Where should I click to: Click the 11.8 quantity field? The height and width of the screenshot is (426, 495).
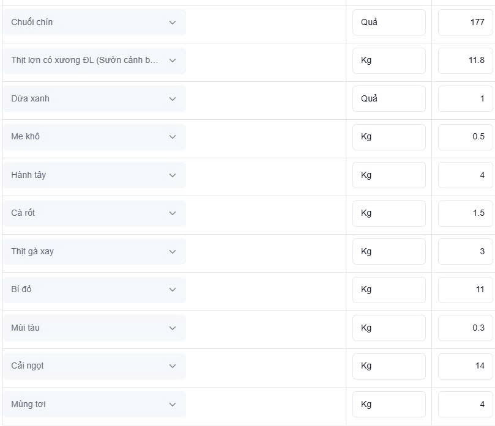[466, 61]
